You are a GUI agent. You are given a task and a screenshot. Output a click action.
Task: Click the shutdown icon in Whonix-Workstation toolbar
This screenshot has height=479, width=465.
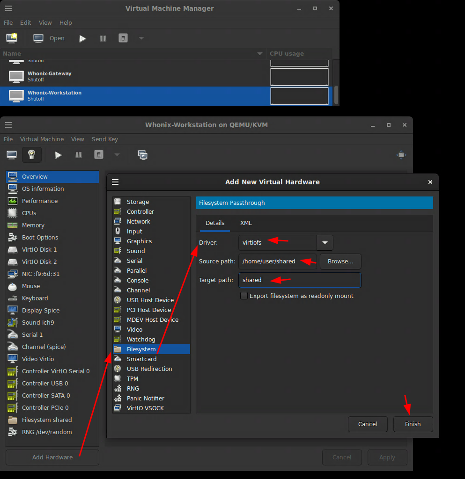[x=99, y=154]
